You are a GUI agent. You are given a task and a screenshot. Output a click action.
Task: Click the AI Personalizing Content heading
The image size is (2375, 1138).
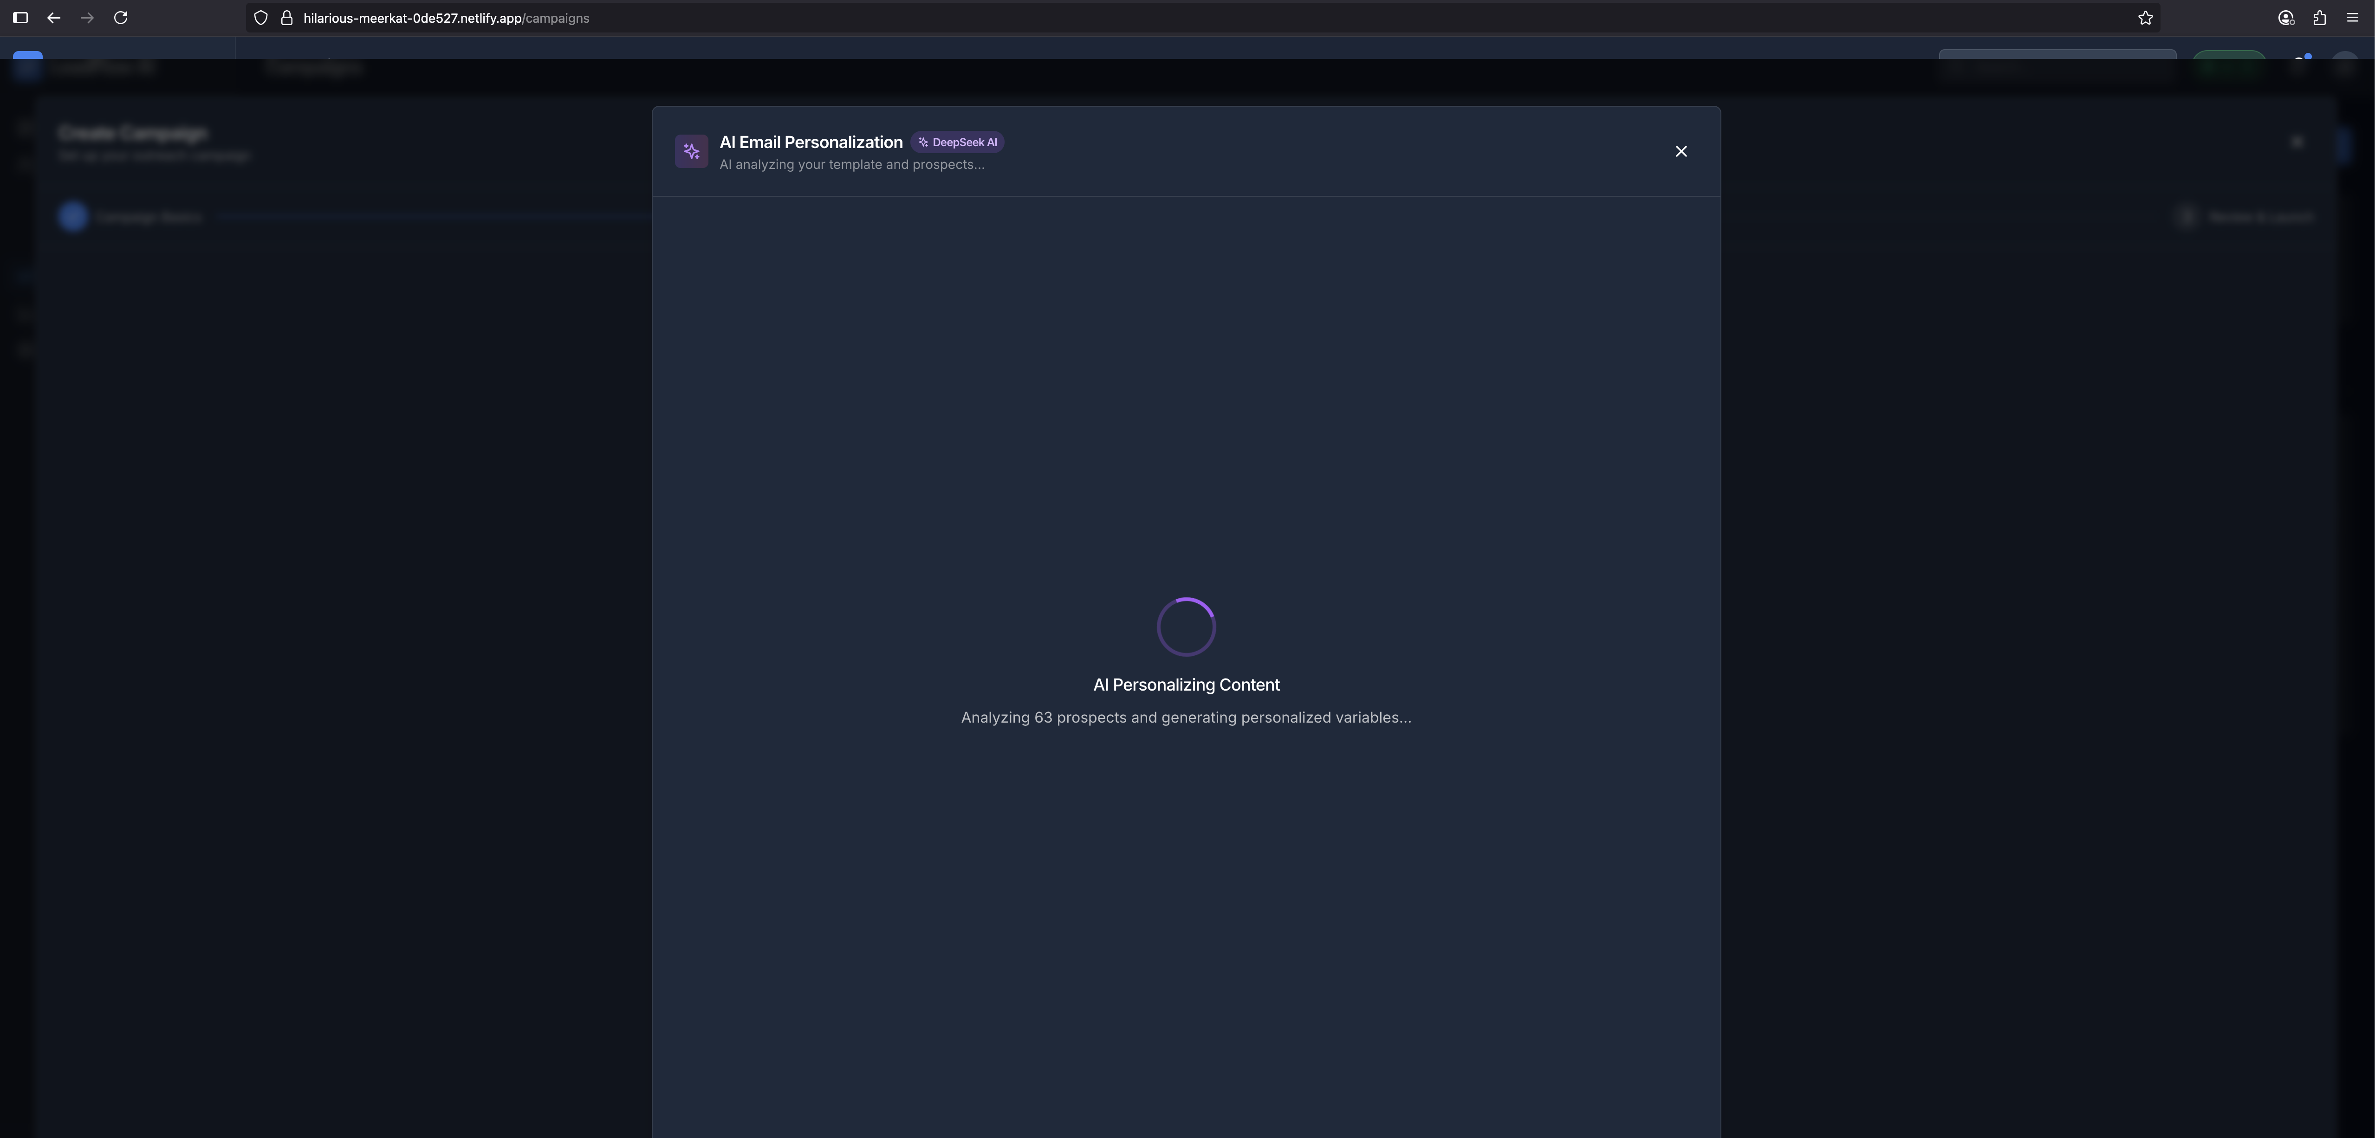(x=1186, y=685)
